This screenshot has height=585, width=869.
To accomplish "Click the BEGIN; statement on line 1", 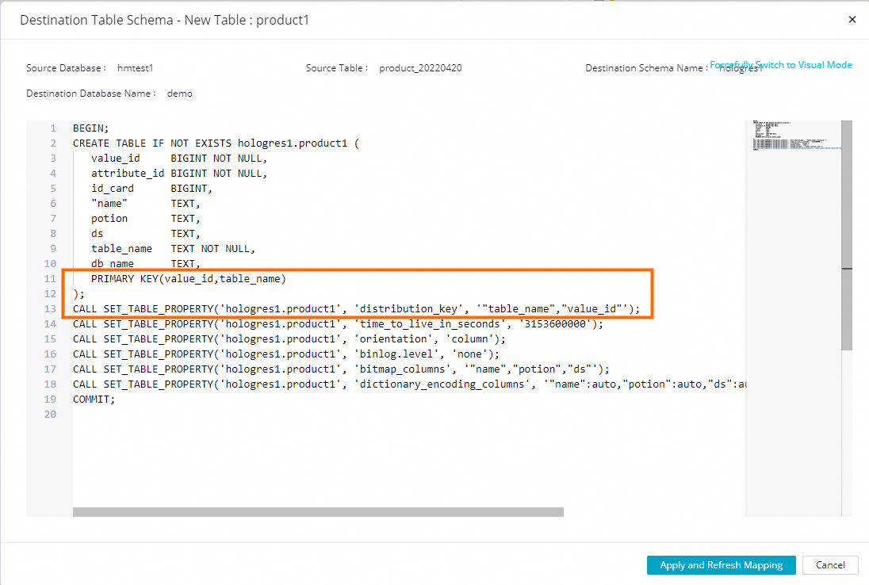I will tap(91, 128).
